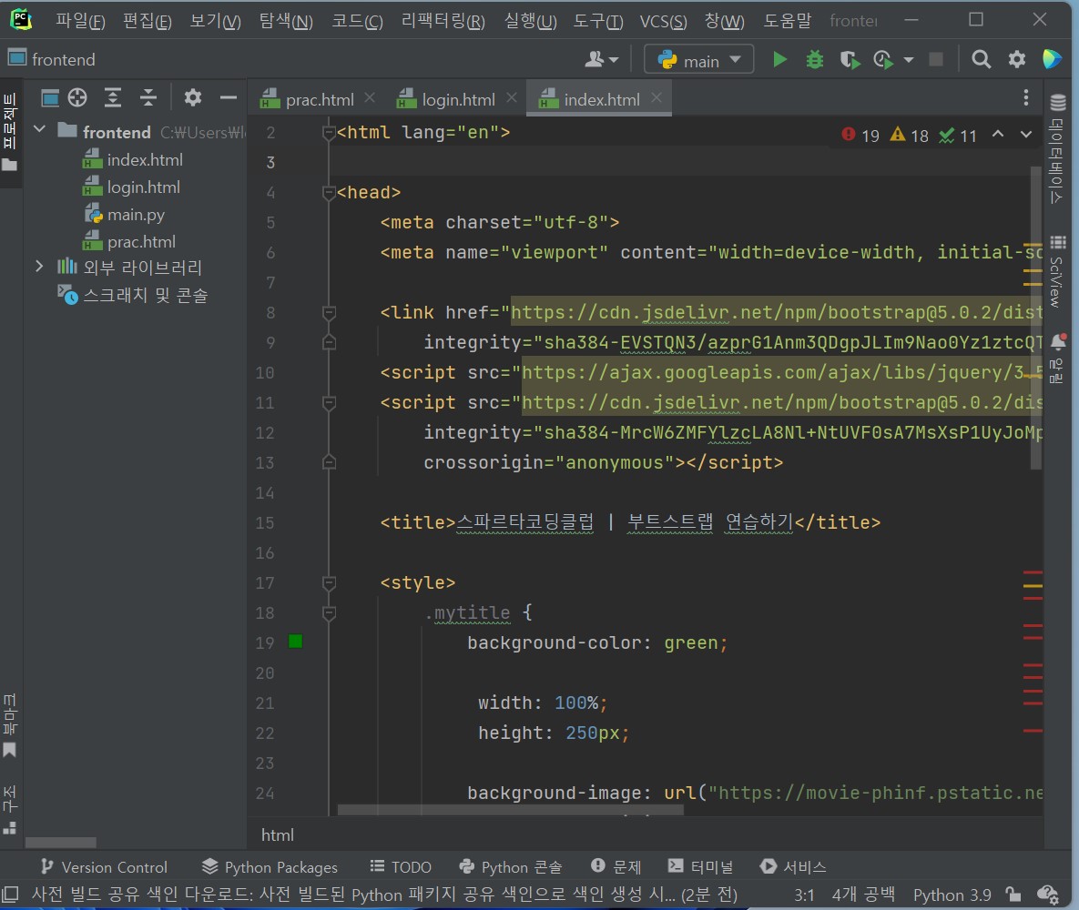Click project view selector icon in panel
This screenshot has width=1079, height=910.
tap(50, 98)
